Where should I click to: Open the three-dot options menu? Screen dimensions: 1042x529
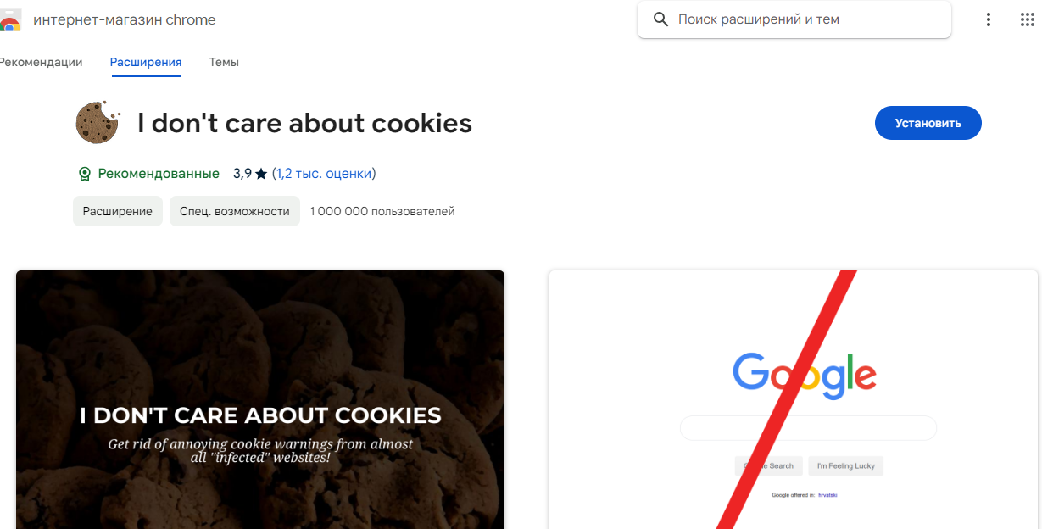989,19
